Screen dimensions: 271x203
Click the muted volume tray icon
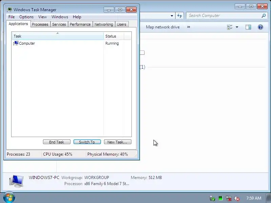(x=236, y=198)
